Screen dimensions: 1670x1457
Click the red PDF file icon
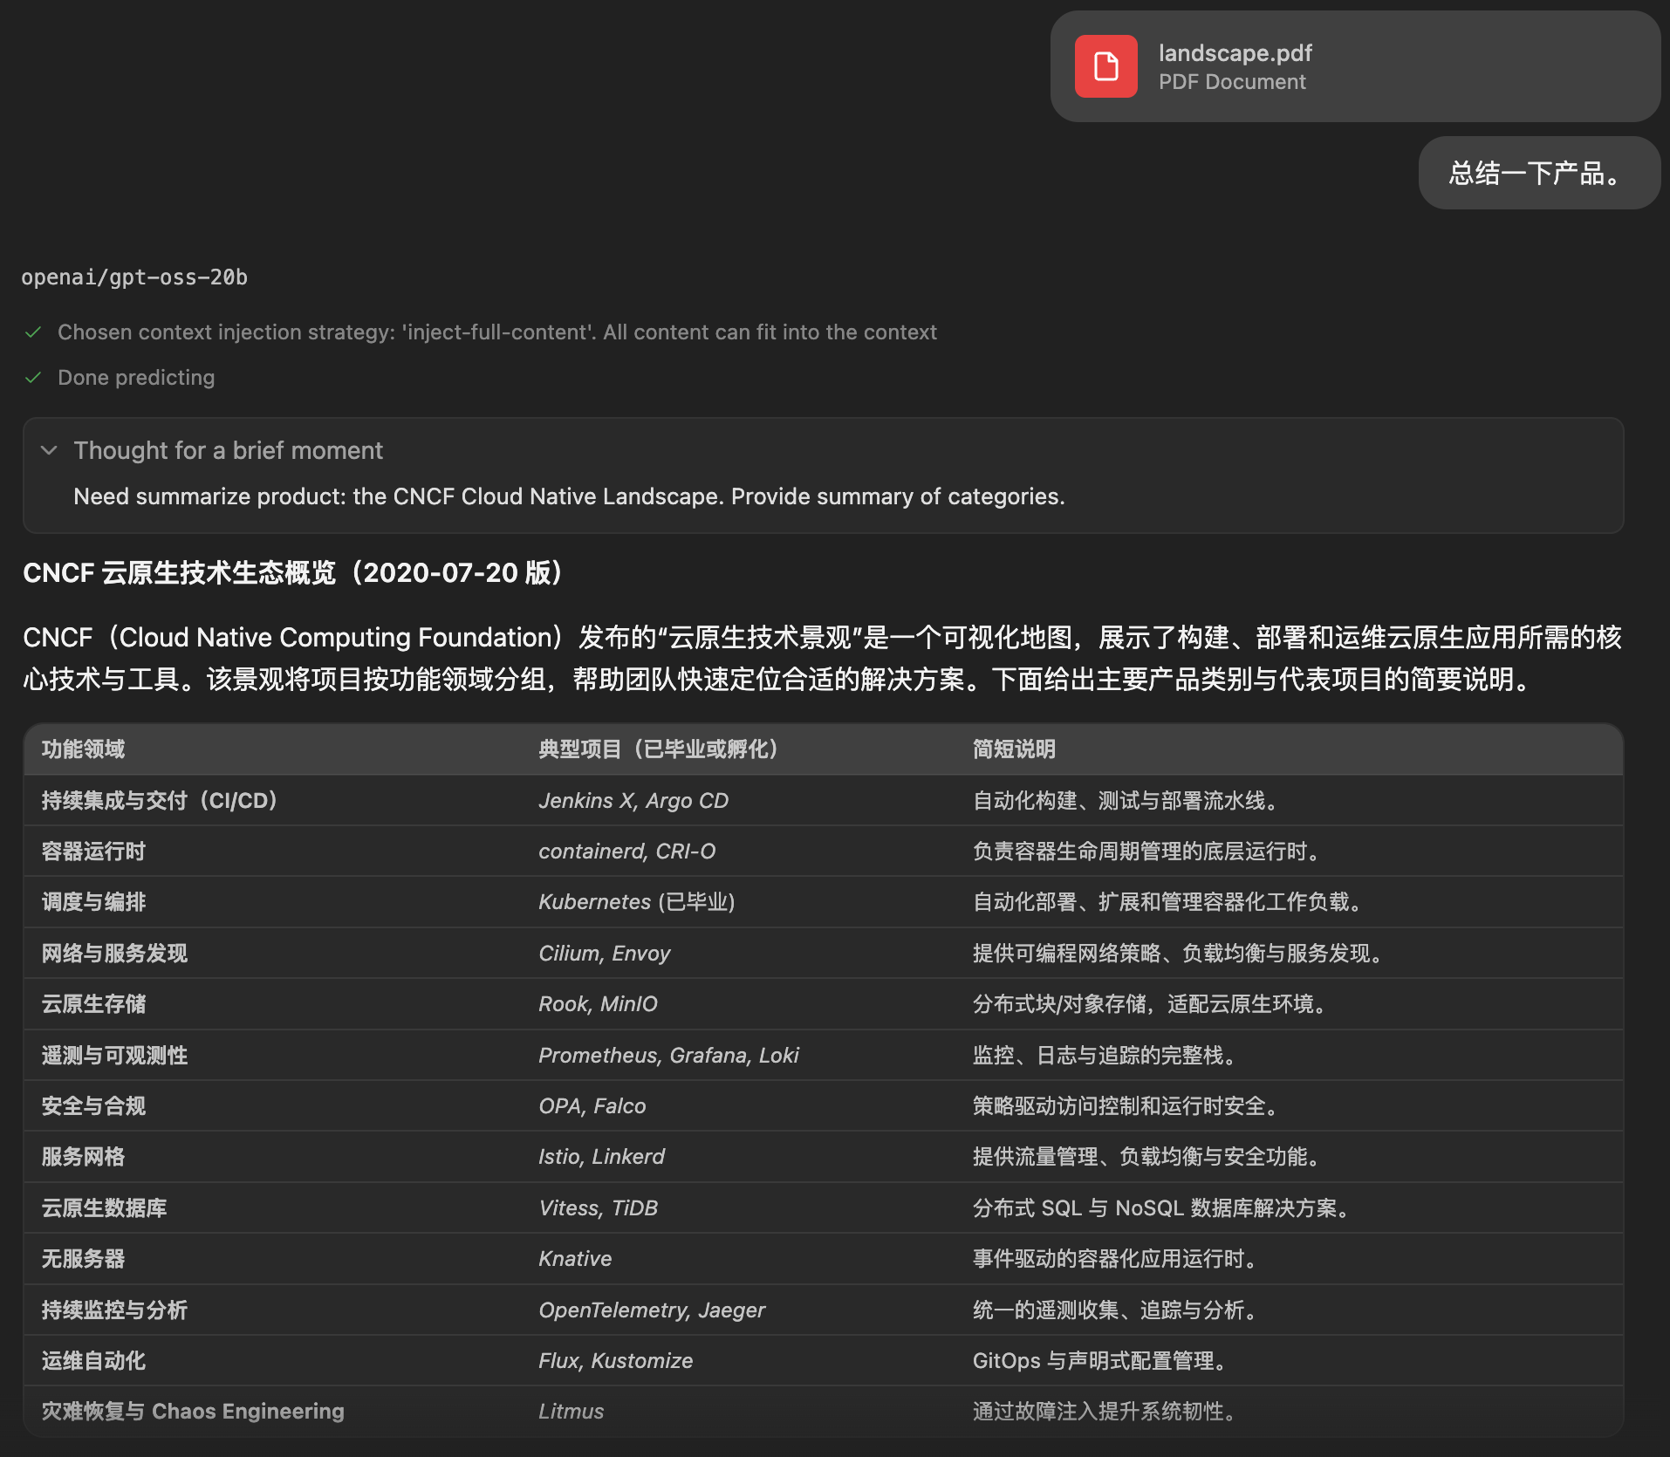click(x=1105, y=66)
